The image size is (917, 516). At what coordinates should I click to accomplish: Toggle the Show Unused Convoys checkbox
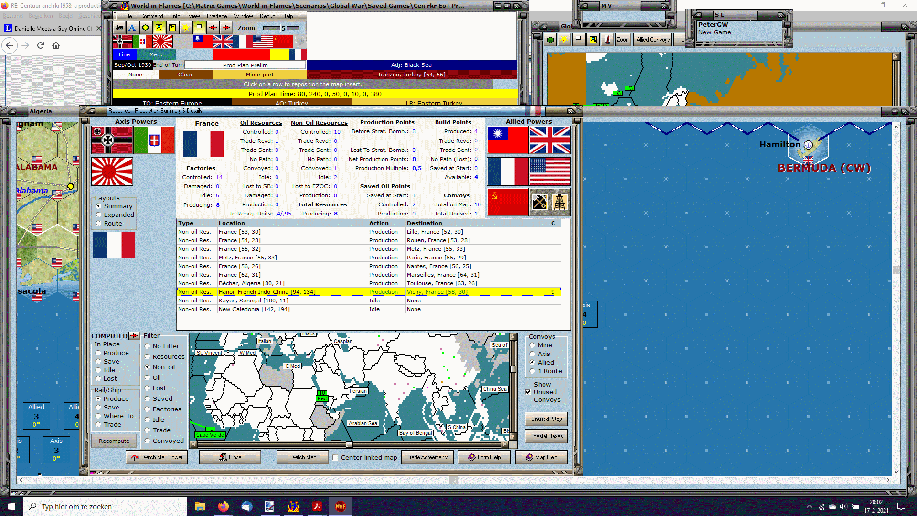tap(528, 392)
